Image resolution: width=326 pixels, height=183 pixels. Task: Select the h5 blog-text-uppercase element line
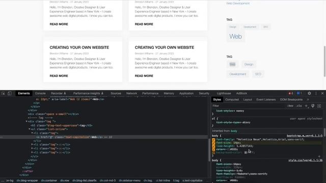(x=62, y=126)
